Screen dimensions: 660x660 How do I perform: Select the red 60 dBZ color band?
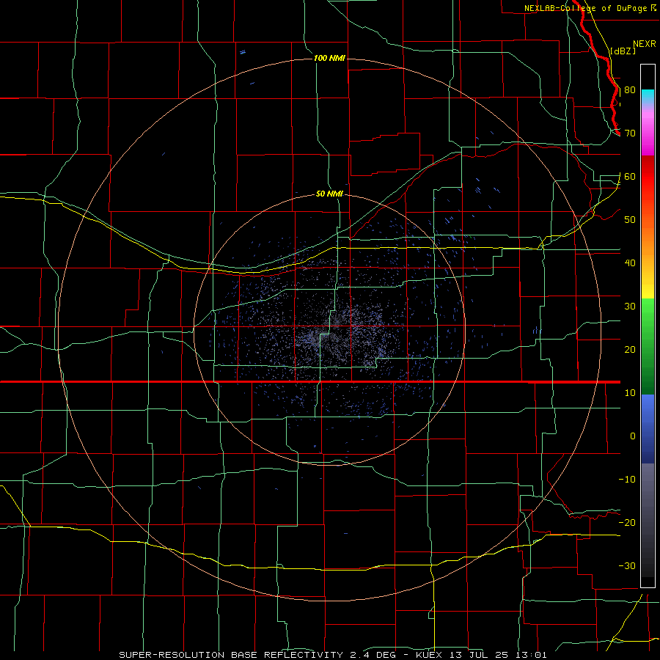click(x=648, y=177)
